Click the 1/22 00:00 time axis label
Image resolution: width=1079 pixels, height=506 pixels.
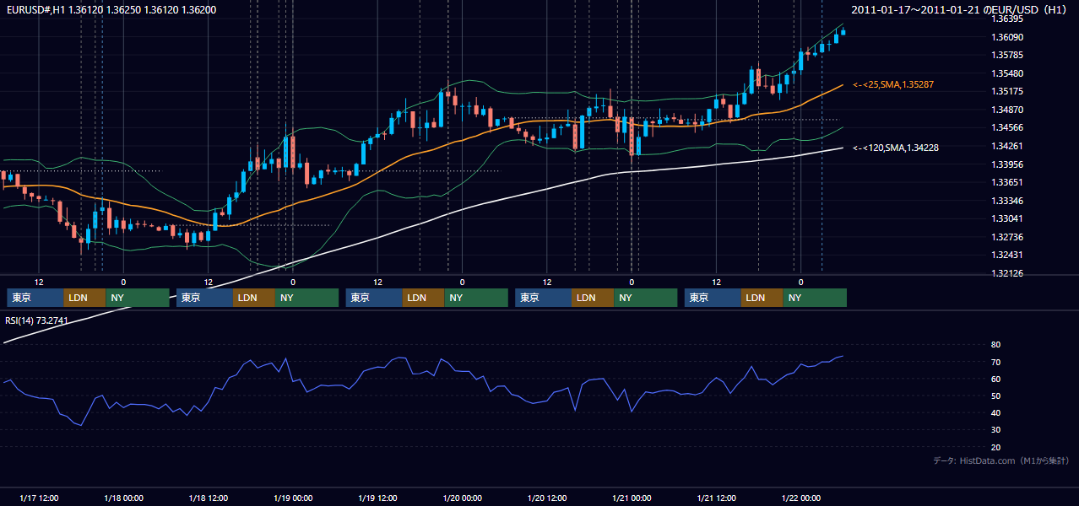click(x=801, y=498)
